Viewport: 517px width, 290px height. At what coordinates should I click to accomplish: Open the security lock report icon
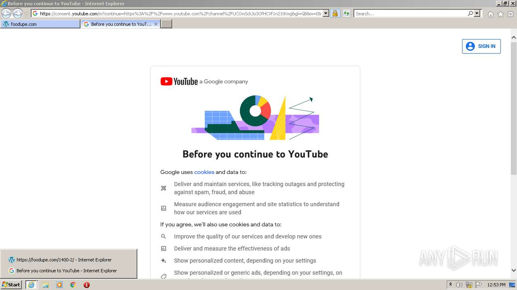(x=335, y=13)
